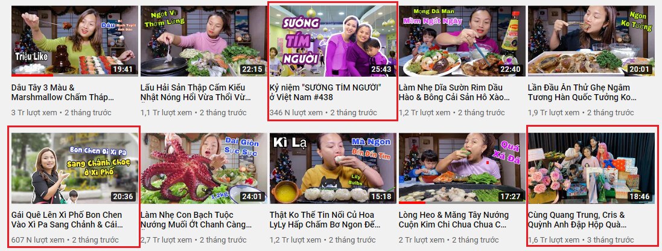Open the Lòng Heo grilled video thumbnail
662x251 pixels.
(462, 168)
